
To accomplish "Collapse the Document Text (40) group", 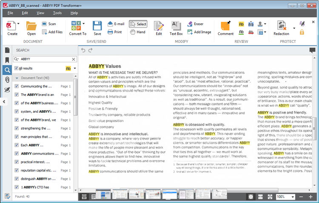I will point(17,78).
